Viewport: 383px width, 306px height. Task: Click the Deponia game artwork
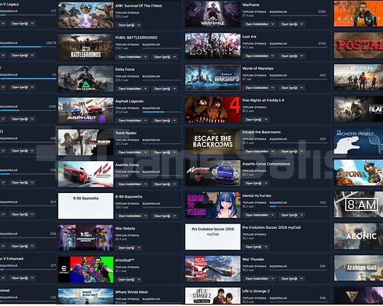point(358,173)
